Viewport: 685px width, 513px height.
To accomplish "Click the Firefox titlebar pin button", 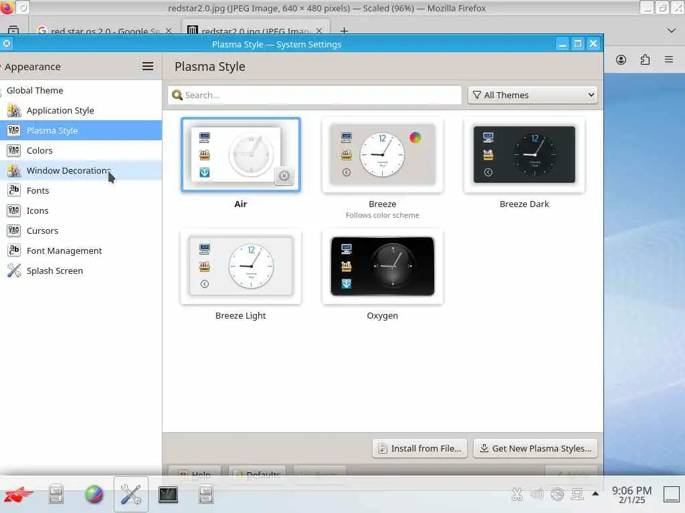I will point(23,8).
